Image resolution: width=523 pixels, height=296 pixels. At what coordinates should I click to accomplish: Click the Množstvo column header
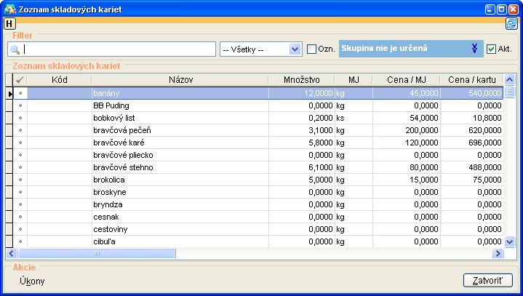[301, 79]
